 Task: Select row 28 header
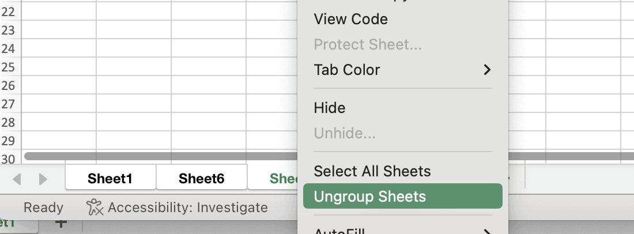[8, 122]
